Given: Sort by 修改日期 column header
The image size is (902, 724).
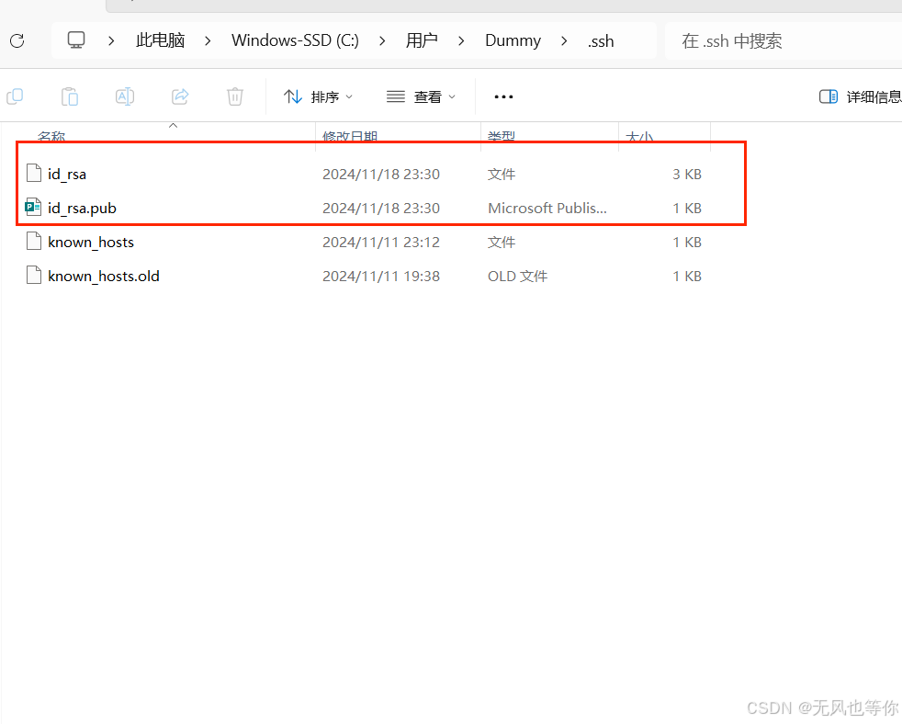Looking at the screenshot, I should (x=350, y=137).
